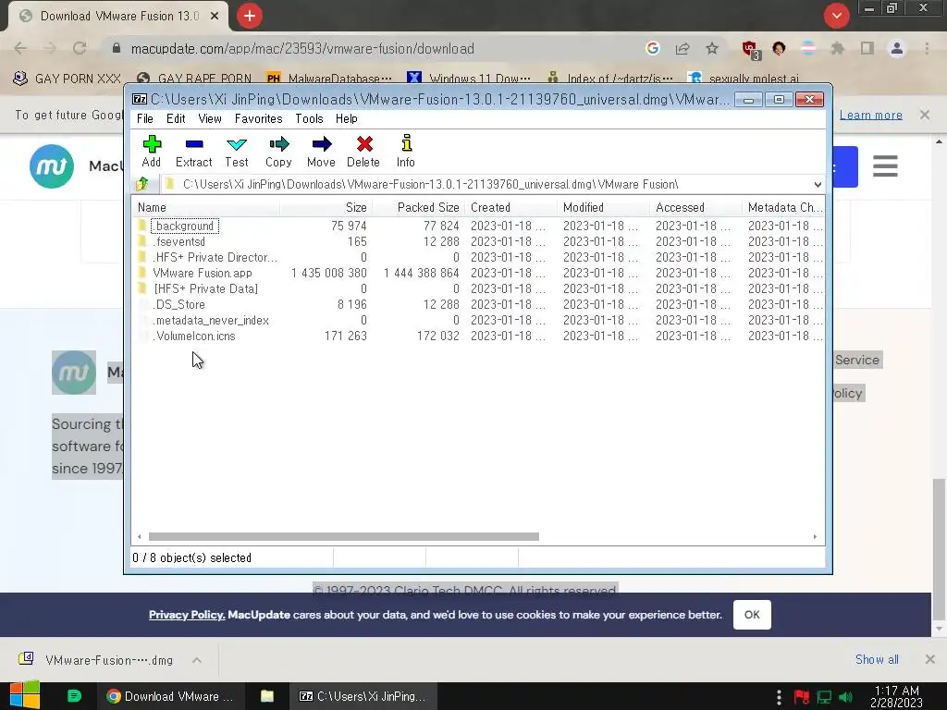Go back in Chrome

point(20,48)
